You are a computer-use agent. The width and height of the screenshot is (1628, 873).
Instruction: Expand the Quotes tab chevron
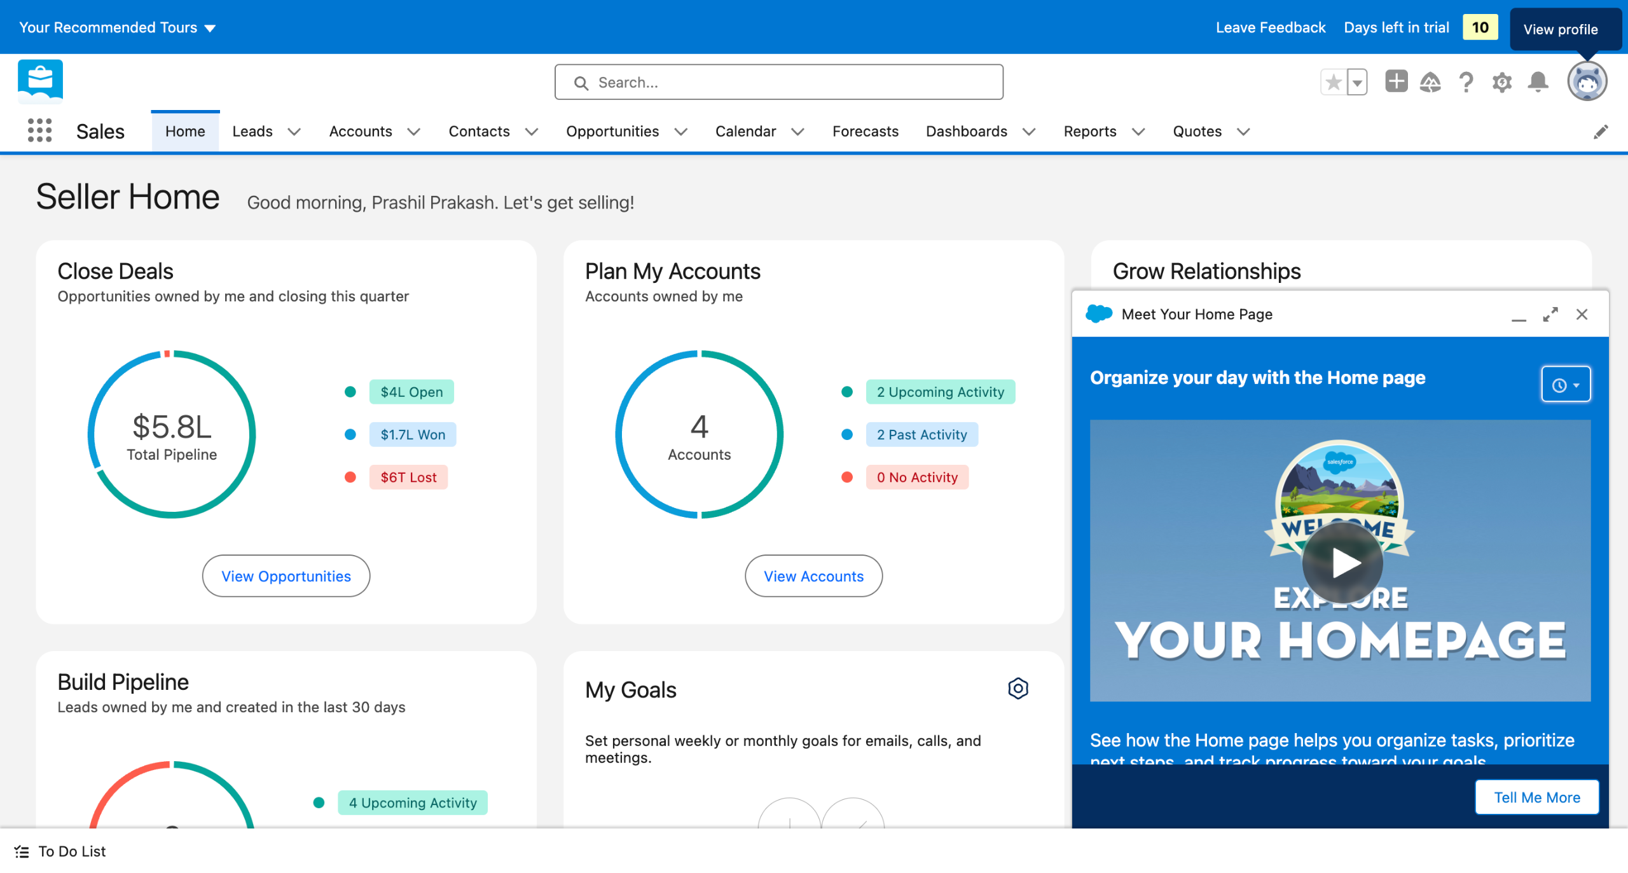tap(1243, 132)
